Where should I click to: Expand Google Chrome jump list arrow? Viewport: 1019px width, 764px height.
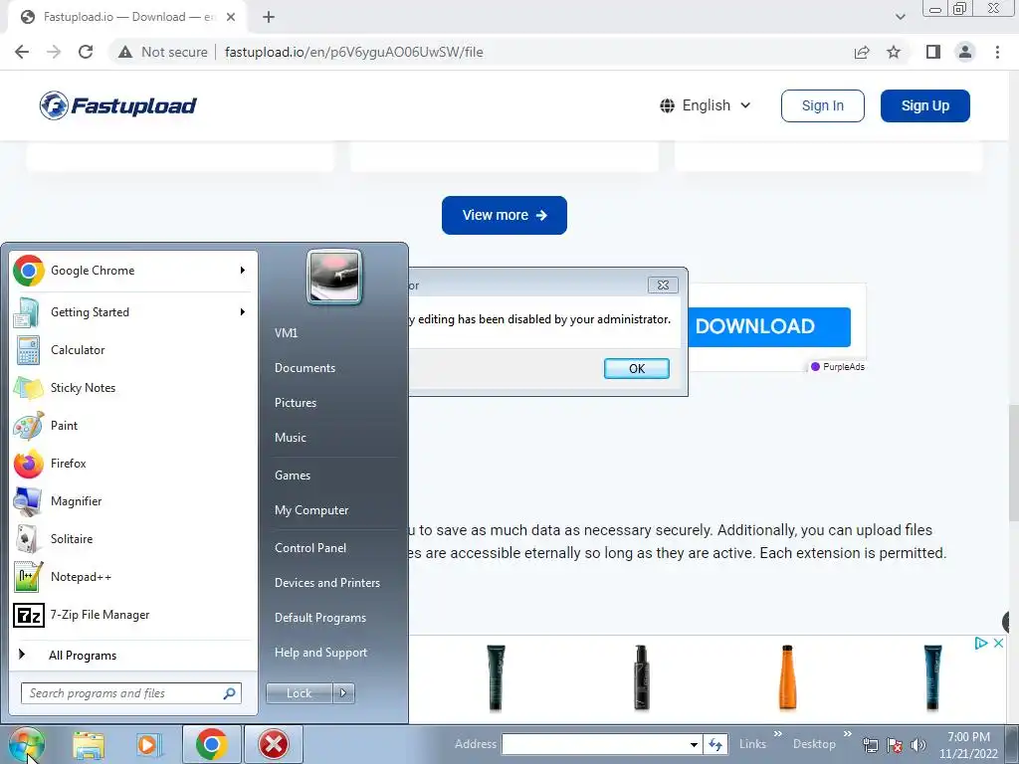click(243, 271)
